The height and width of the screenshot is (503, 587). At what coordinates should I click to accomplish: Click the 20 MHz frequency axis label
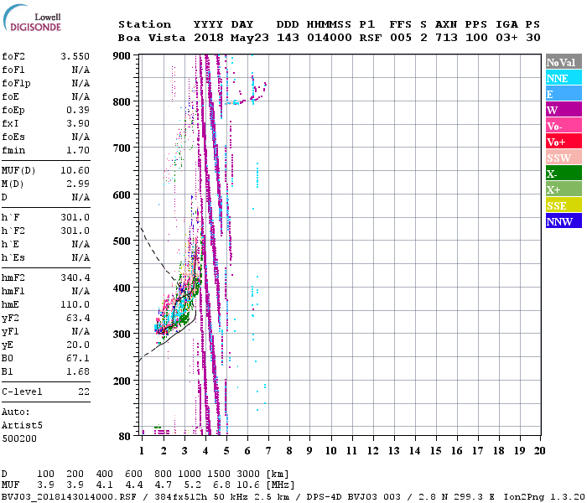[x=539, y=451]
